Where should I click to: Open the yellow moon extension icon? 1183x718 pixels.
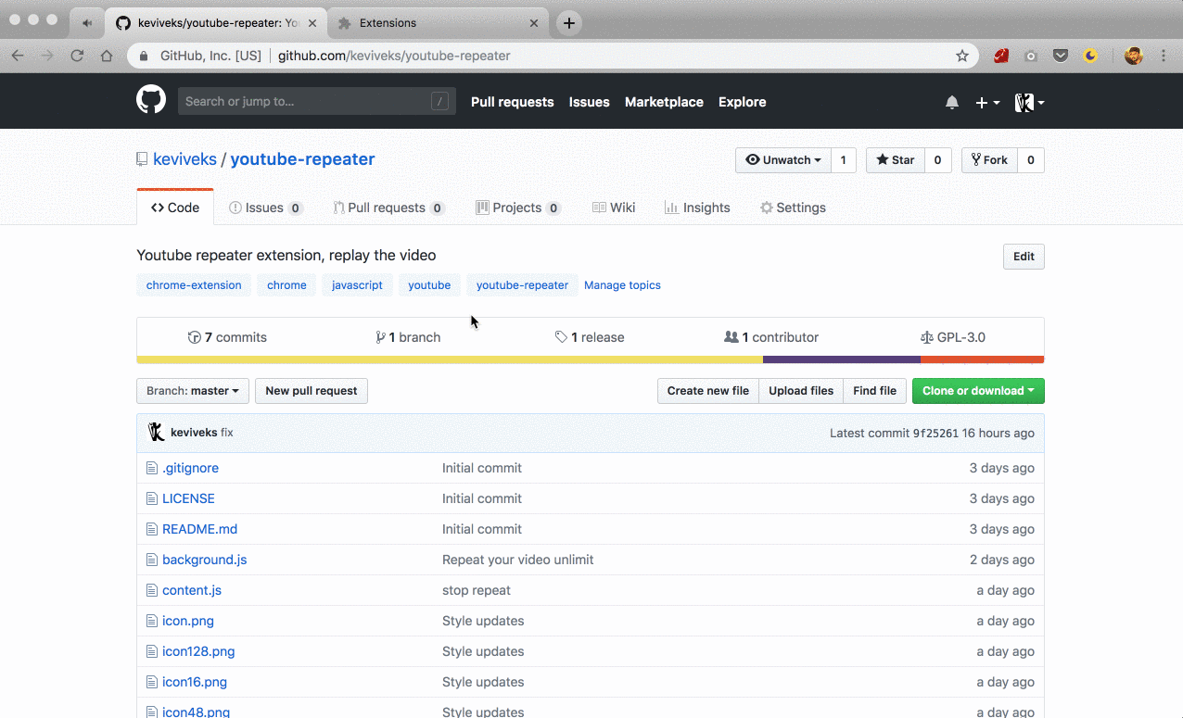tap(1090, 56)
